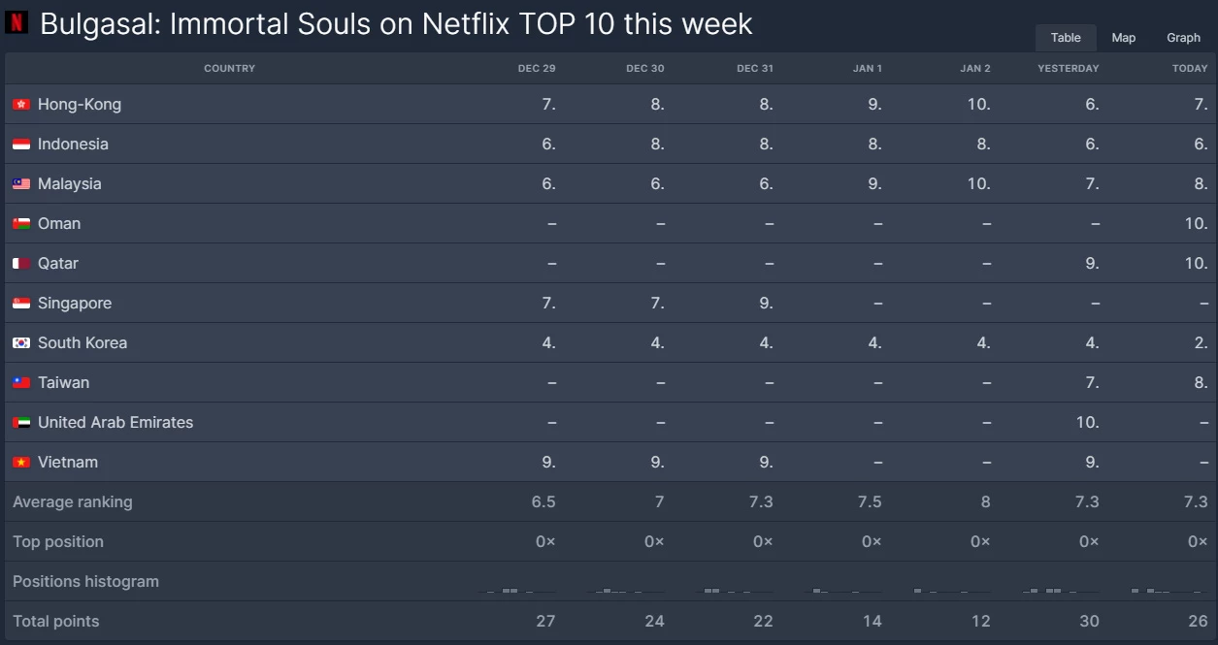This screenshot has height=645, width=1218.
Task: Switch to the Graph tab
Action: coord(1183,38)
